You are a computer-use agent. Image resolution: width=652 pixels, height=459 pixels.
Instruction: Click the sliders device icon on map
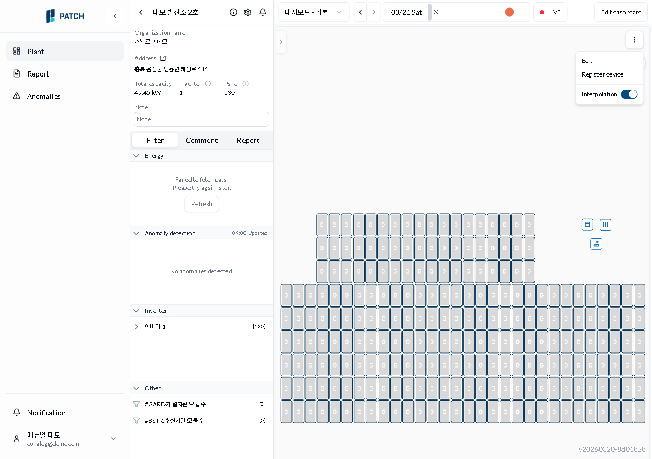pos(605,224)
